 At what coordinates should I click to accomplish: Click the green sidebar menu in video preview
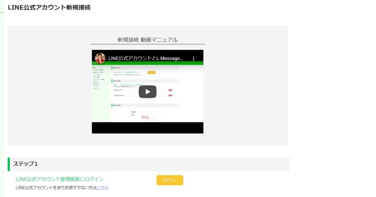tap(101, 93)
